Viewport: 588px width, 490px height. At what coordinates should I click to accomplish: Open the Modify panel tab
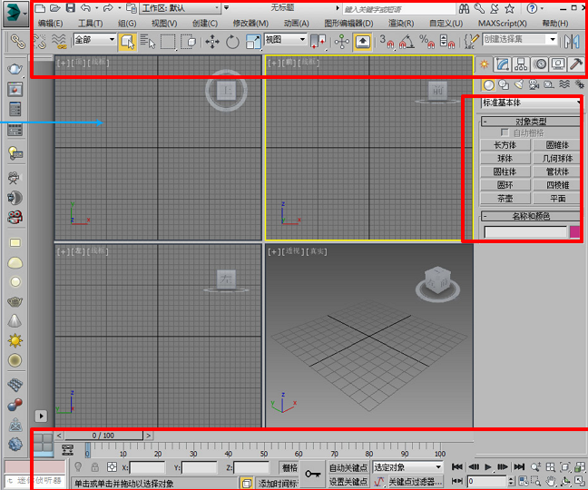pyautogui.click(x=504, y=64)
